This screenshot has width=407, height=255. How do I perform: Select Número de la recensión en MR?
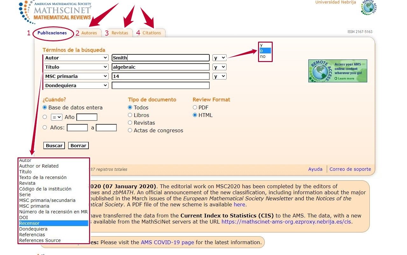(x=53, y=212)
